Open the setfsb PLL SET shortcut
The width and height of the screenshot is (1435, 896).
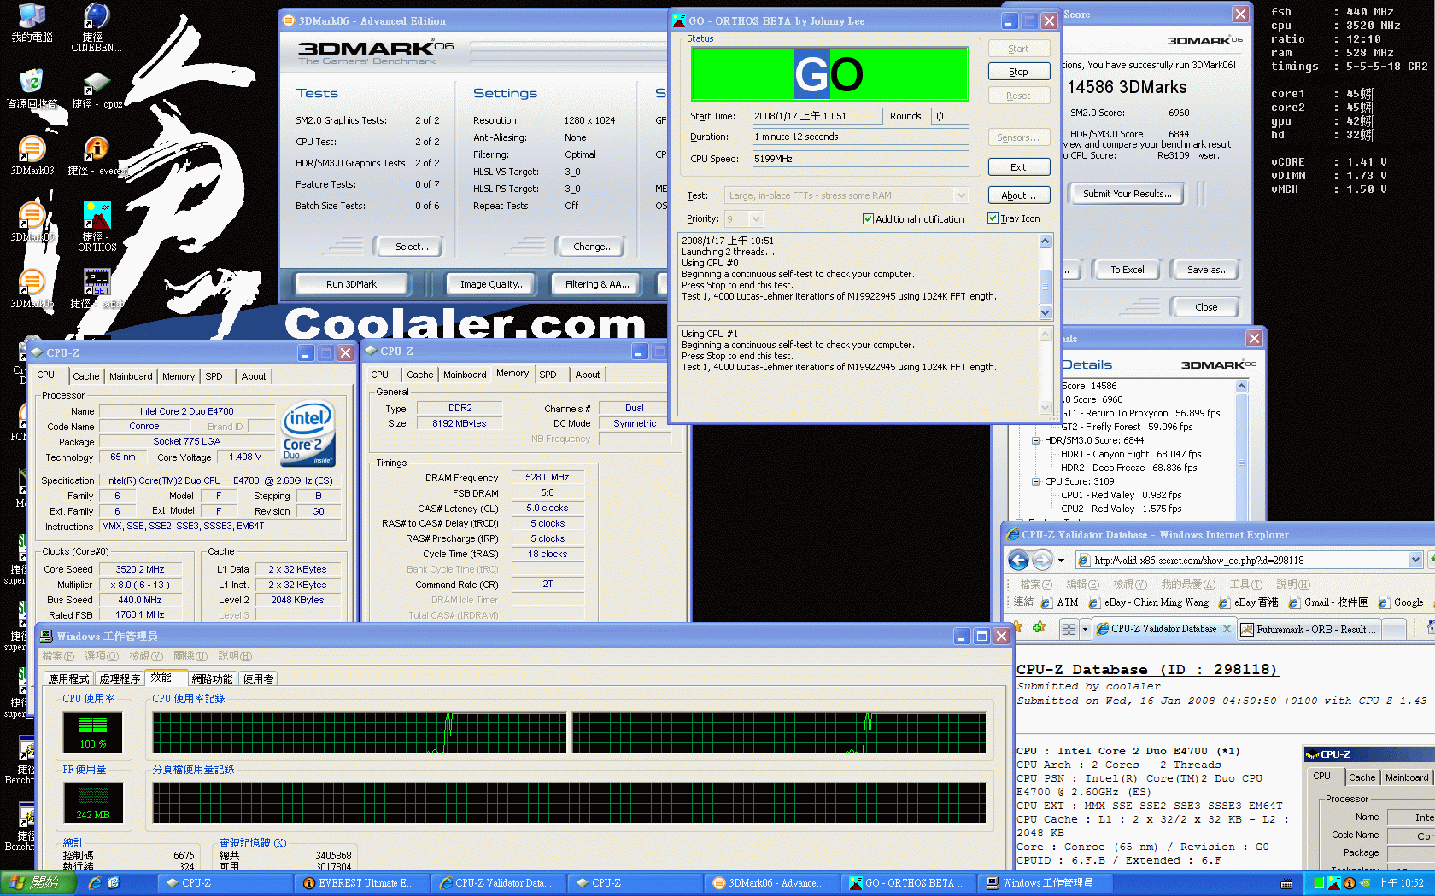(97, 289)
